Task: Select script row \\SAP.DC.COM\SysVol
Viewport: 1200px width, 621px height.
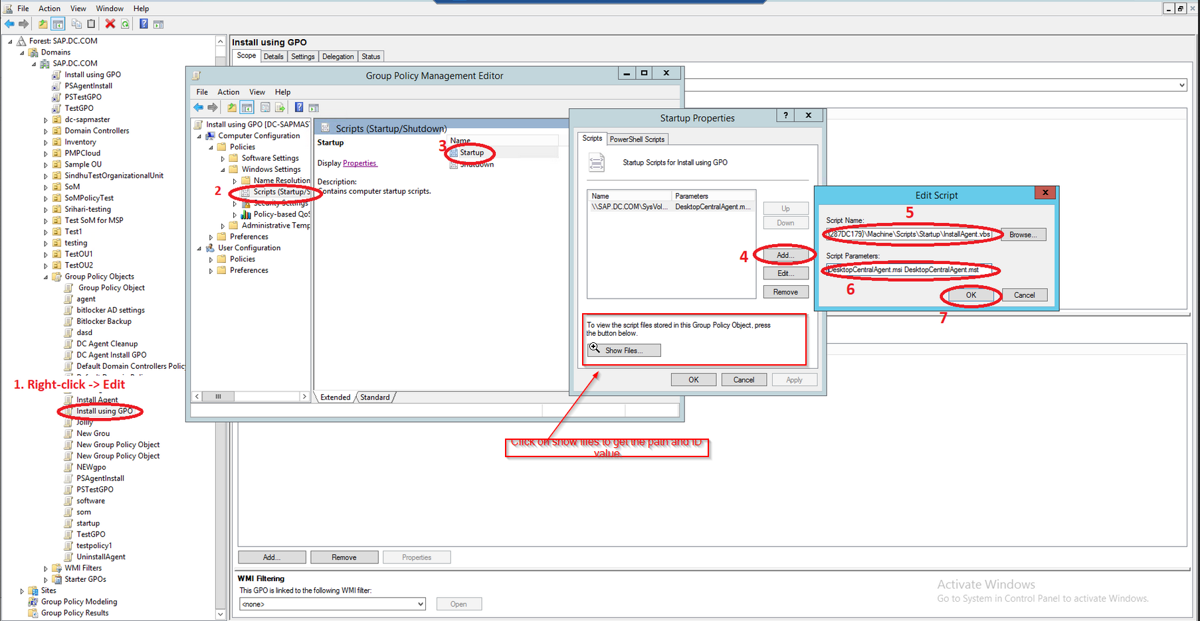Action: click(671, 207)
